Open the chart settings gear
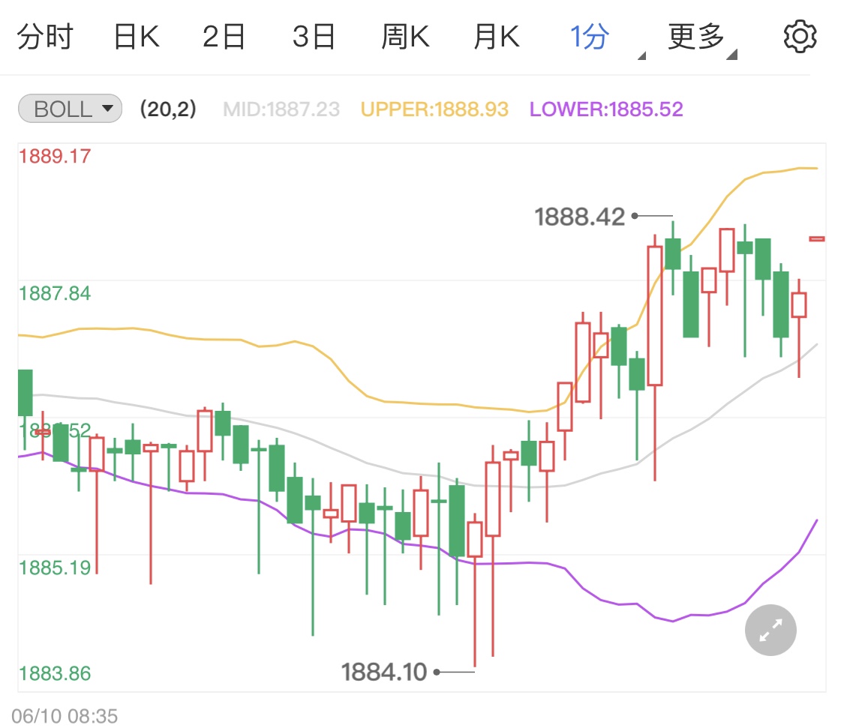844x728 pixels. click(800, 36)
